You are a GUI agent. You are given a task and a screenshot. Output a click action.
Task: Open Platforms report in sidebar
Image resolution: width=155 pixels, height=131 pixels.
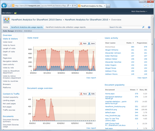tap(7, 87)
